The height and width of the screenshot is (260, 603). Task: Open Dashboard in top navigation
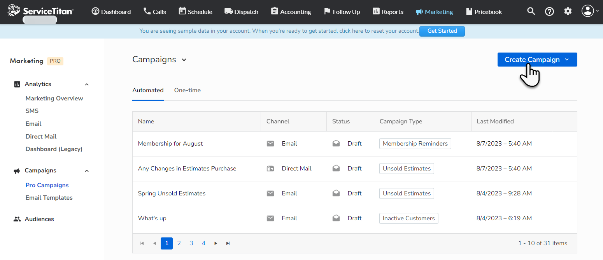coord(111,12)
